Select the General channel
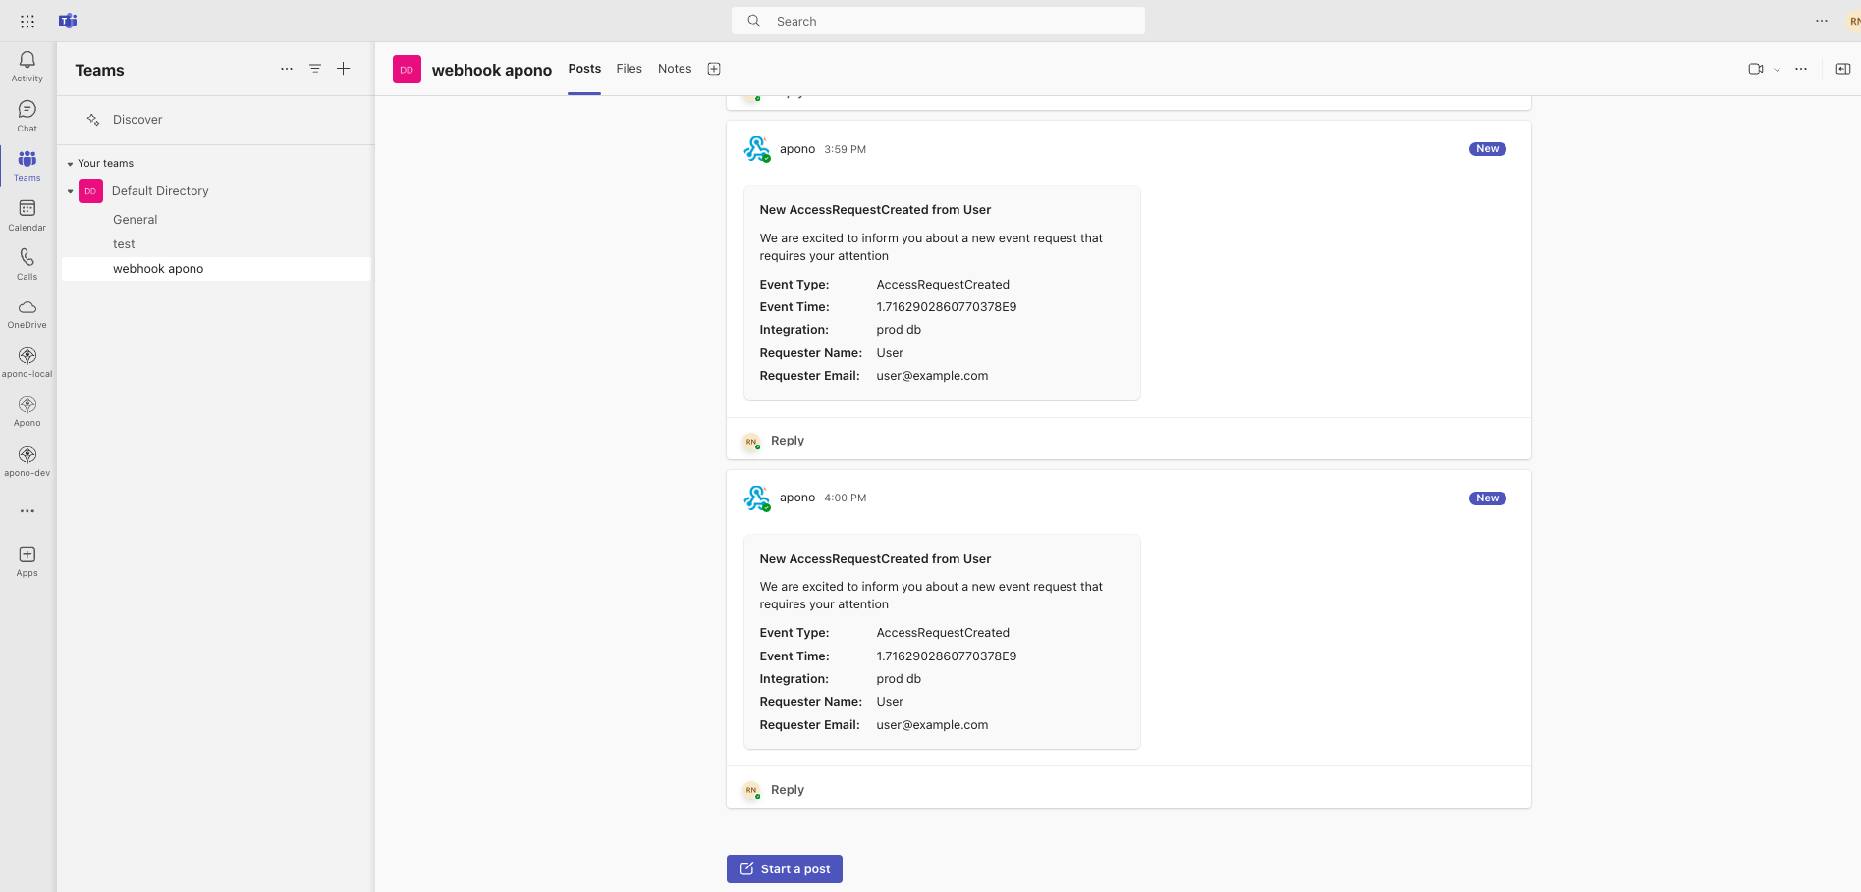The height and width of the screenshot is (892, 1861). click(136, 220)
